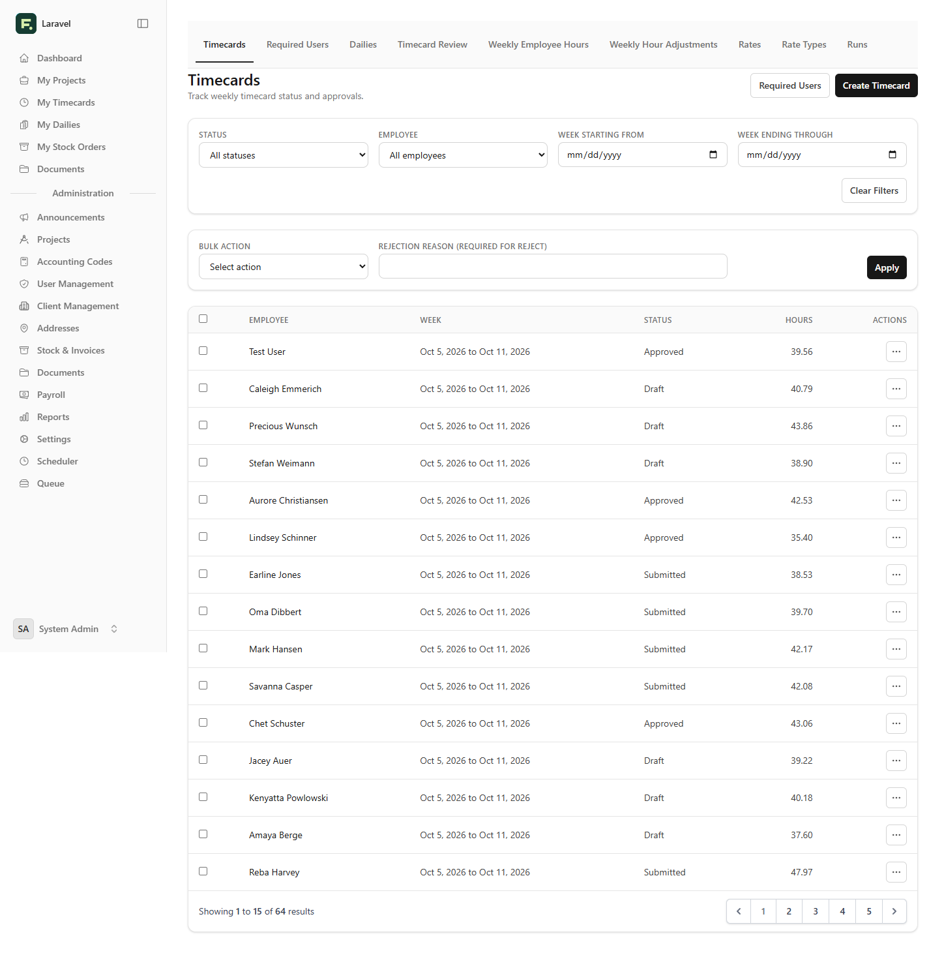Image resolution: width=929 pixels, height=953 pixels.
Task: Check the Test User row checkbox
Action: coord(203,351)
